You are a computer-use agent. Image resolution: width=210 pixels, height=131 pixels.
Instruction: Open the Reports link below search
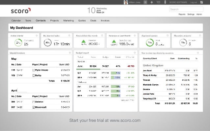[x=182, y=14]
